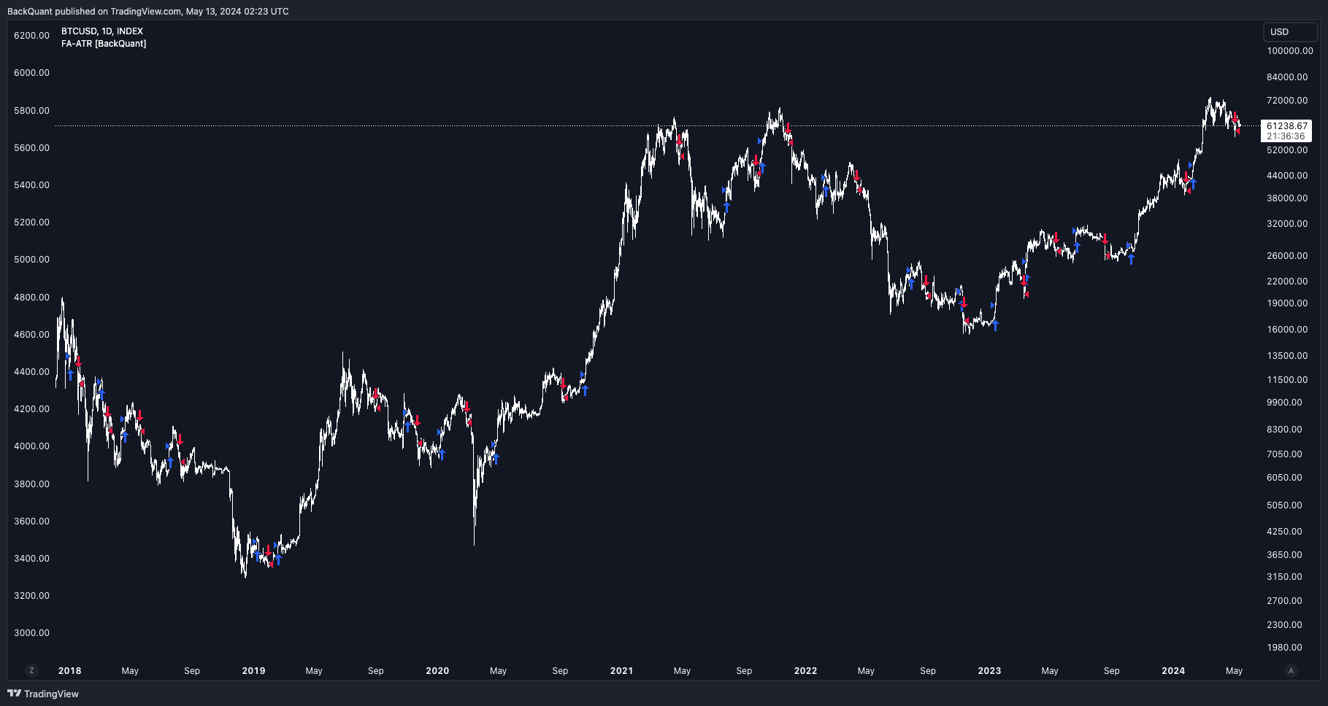Click the current price label 61238.67
The width and height of the screenshot is (1328, 706).
click(1287, 126)
